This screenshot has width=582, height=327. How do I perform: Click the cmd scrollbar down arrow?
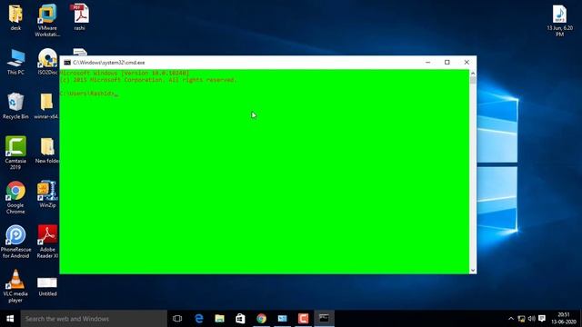click(x=473, y=271)
